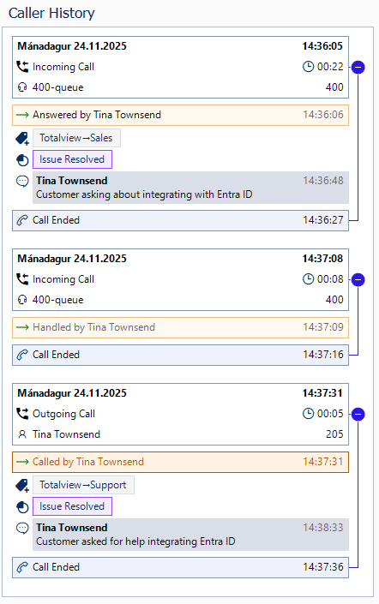Collapse the 14:37:31 outgoing call entry
Viewport: 379px width, 604px height.
358,415
